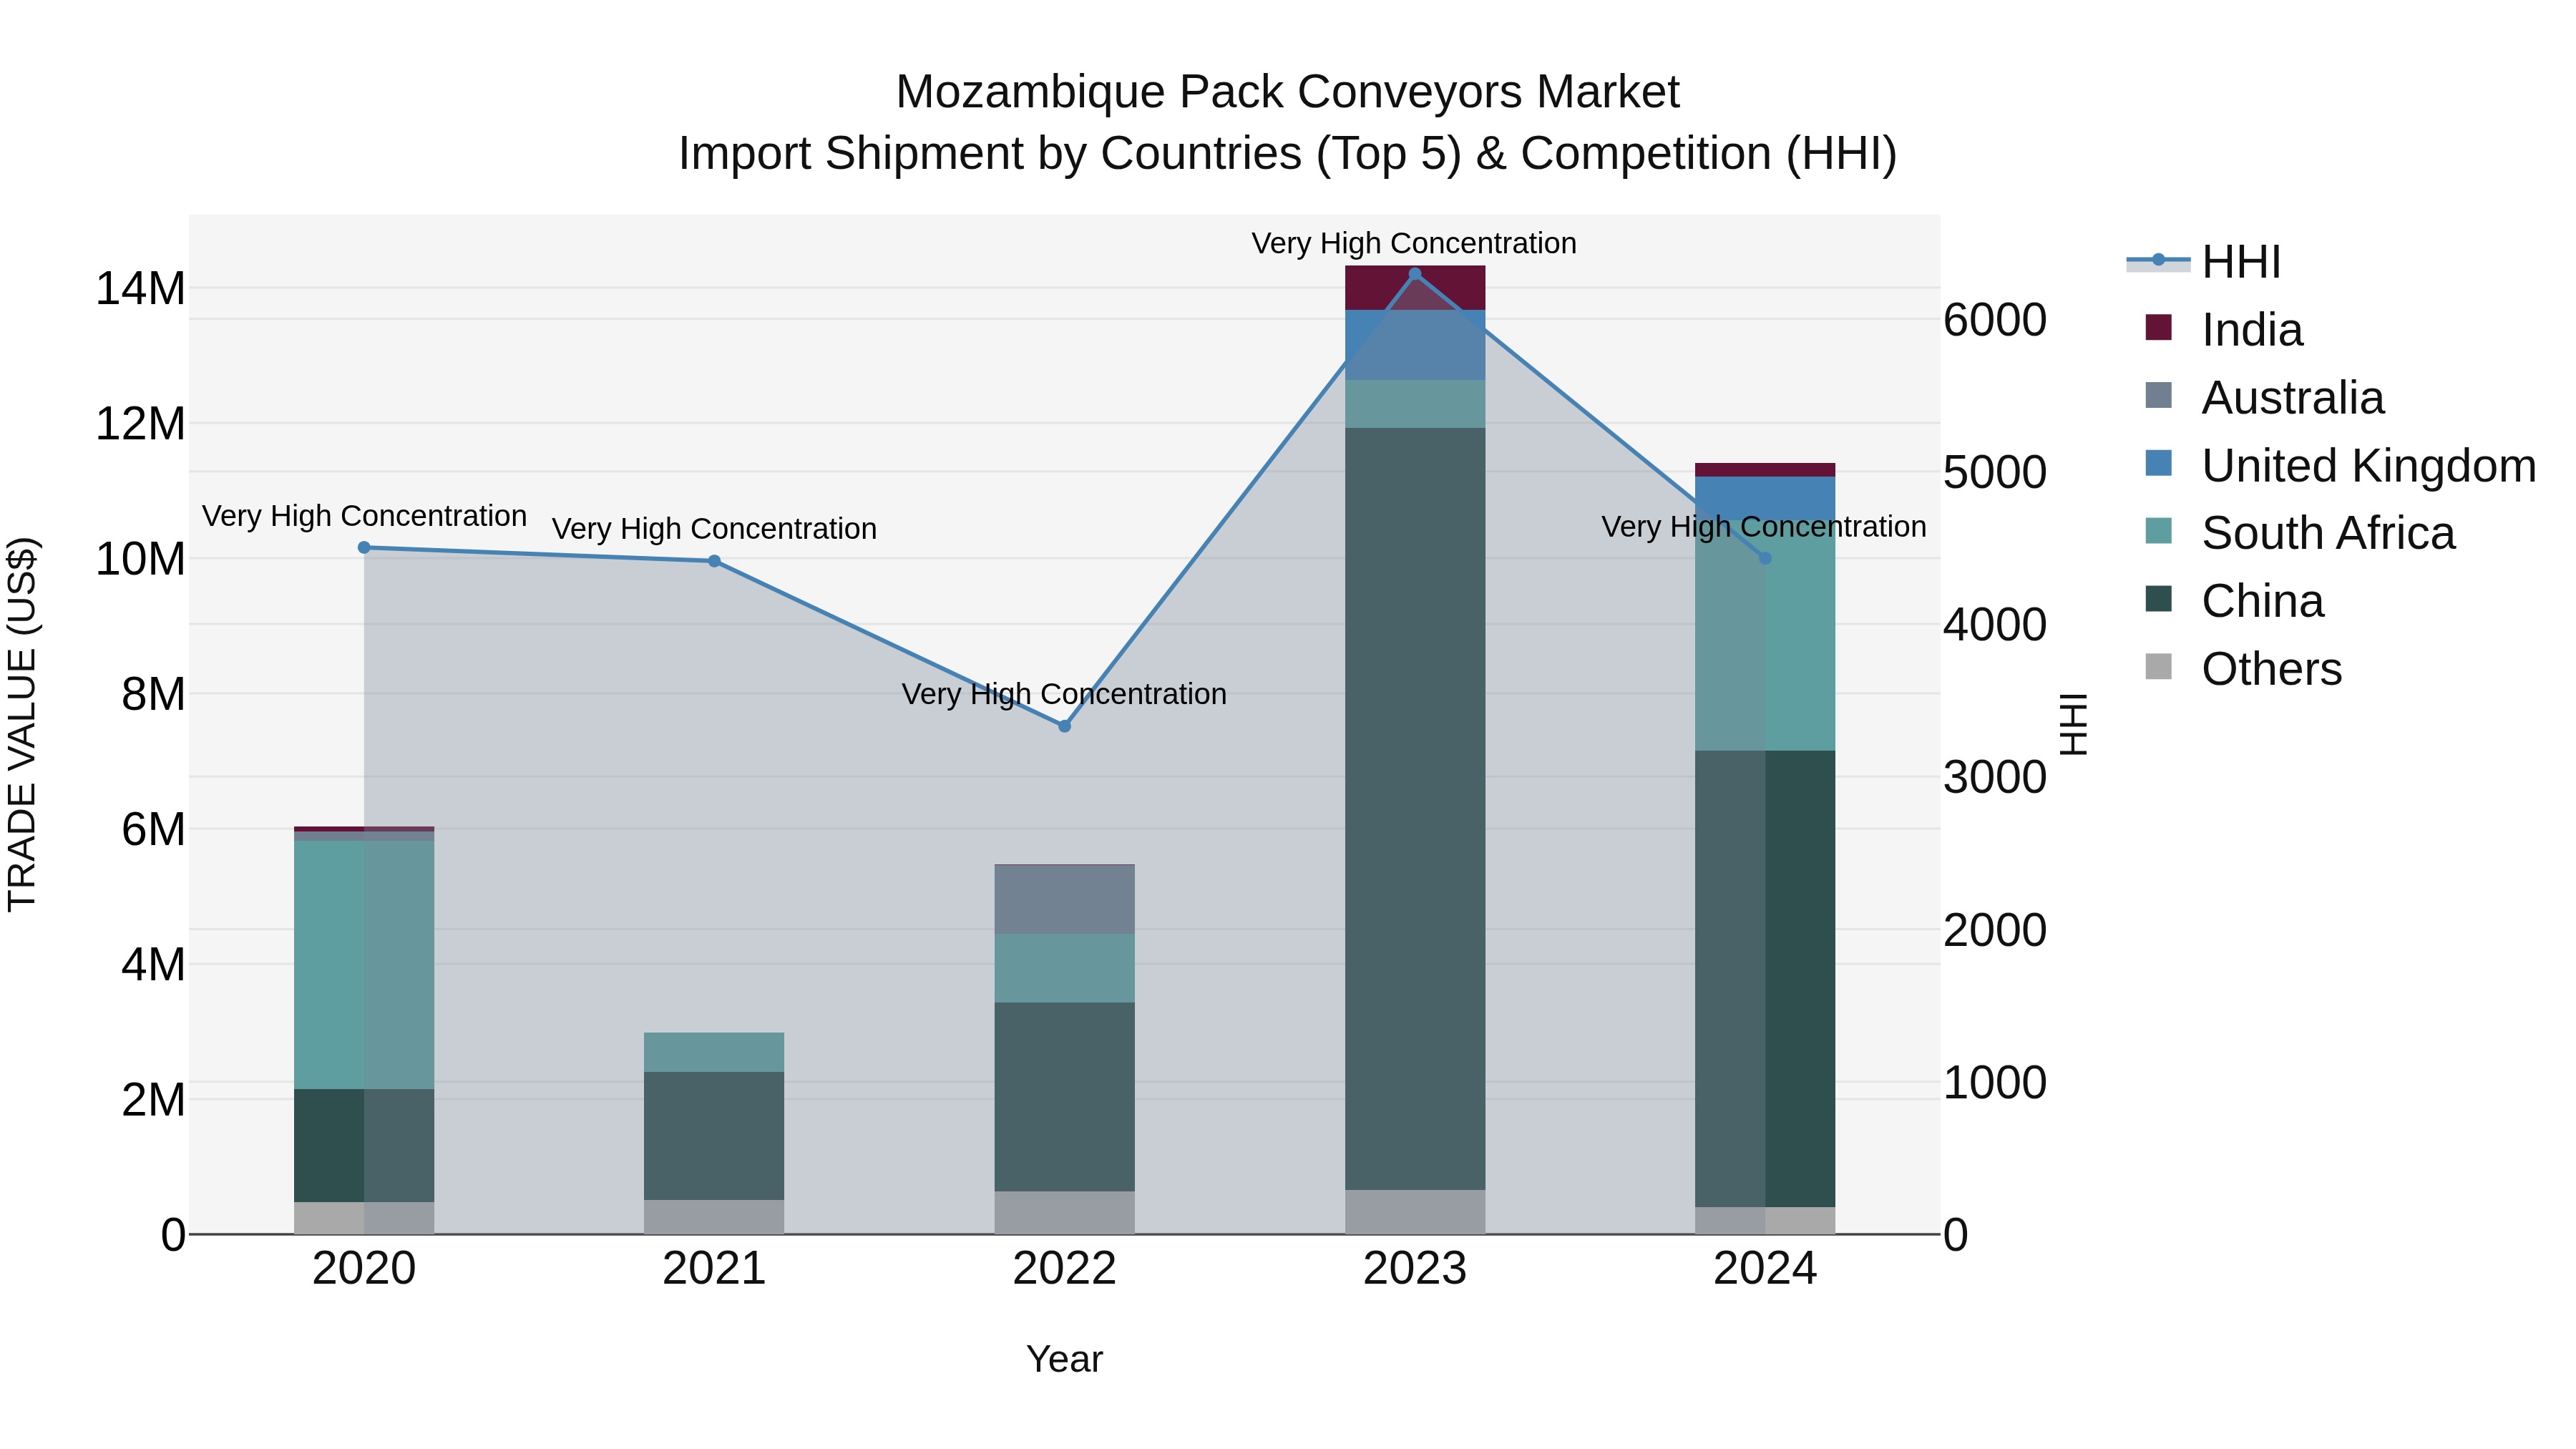
Task: Click the subtitle 'Import Shipment by Countries'
Action: click(990, 154)
